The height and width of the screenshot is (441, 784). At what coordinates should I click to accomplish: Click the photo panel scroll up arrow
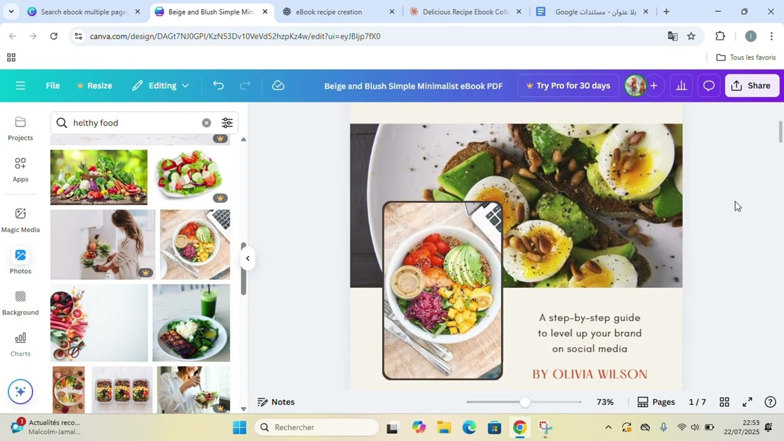coord(243,139)
